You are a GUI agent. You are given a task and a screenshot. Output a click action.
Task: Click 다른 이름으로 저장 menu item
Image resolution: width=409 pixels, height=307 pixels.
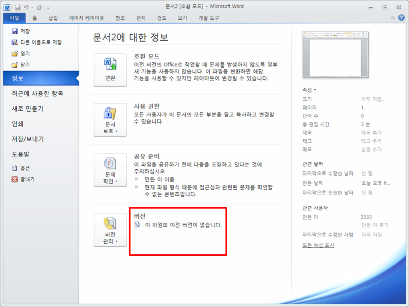(x=36, y=42)
